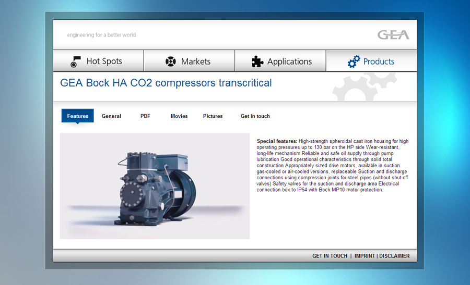This screenshot has height=285, width=470.
Task: Click the GEA logo in the header
Action: point(393,35)
